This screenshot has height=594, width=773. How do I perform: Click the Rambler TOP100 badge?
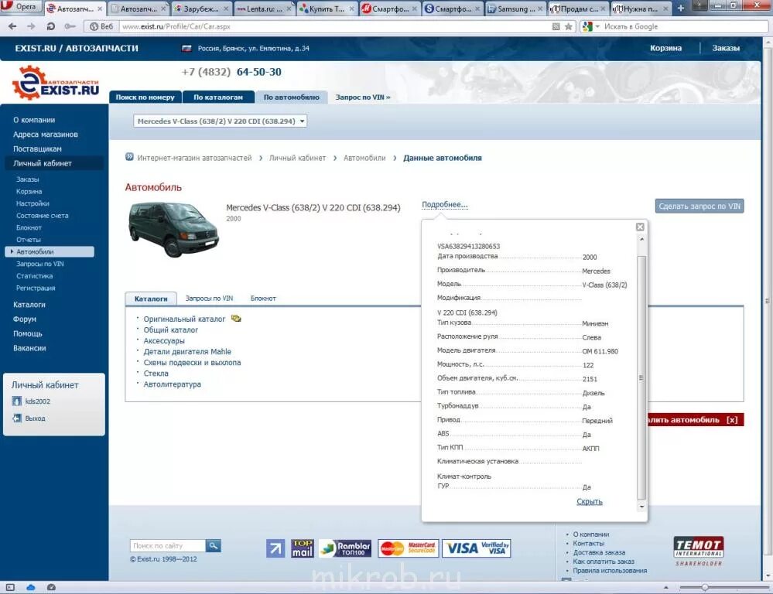click(345, 548)
